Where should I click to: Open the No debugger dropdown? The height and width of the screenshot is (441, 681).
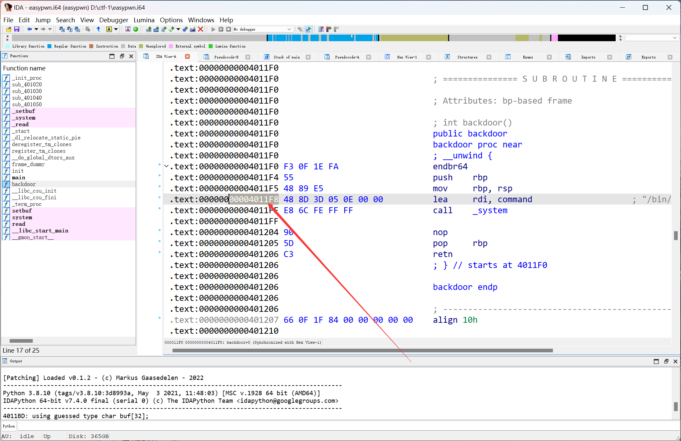[x=289, y=29]
